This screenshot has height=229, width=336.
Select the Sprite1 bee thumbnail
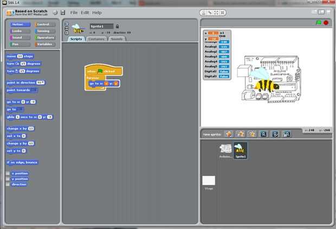[240, 151]
